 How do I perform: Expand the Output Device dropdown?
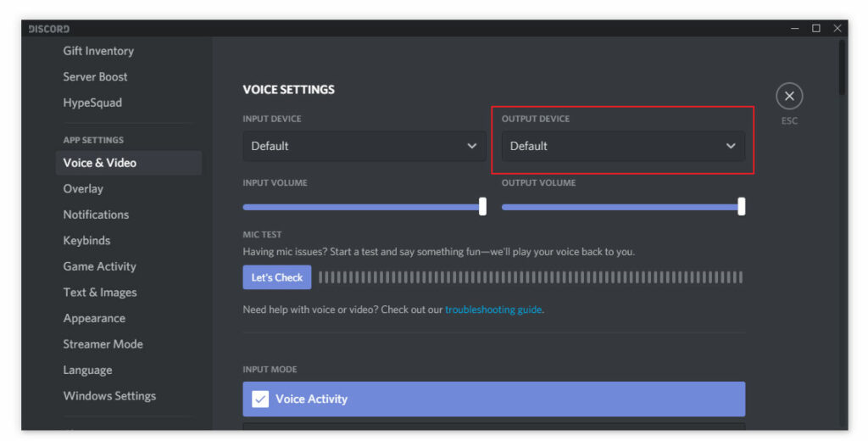coord(623,146)
